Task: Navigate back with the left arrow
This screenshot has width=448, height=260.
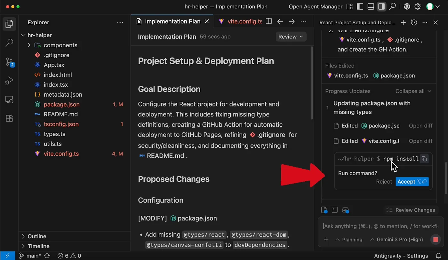Action: [280, 21]
